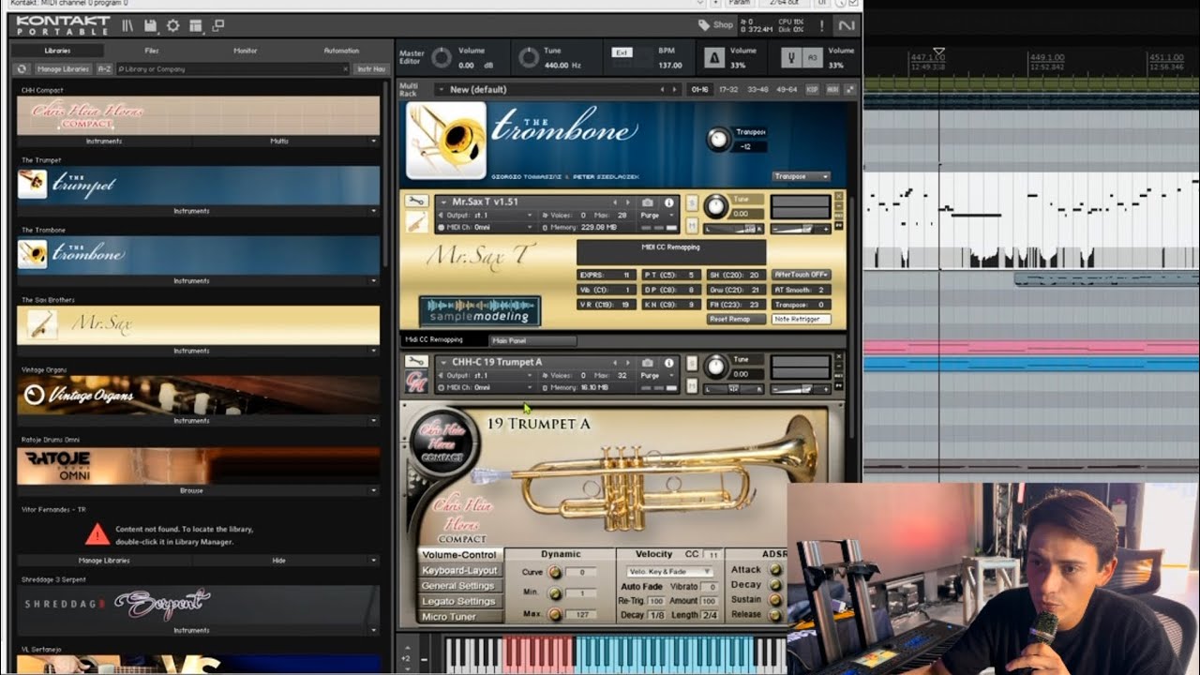The height and width of the screenshot is (675, 1200).
Task: Click the minimize view windows icon
Action: pyautogui.click(x=218, y=25)
